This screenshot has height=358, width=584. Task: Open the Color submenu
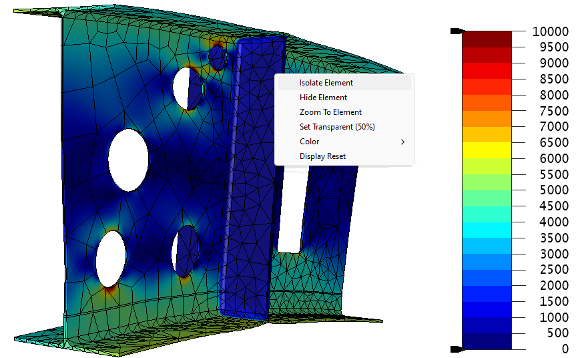point(310,142)
